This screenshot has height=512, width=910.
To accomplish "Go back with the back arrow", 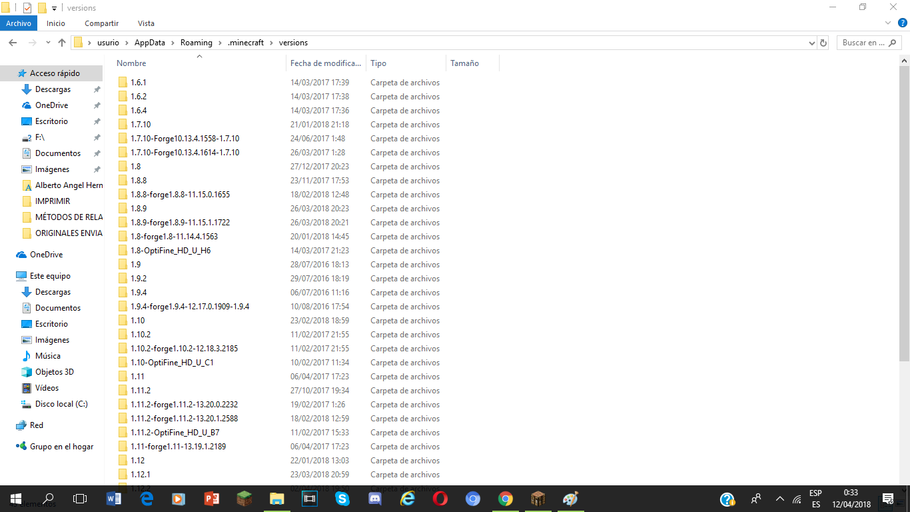I will point(12,43).
